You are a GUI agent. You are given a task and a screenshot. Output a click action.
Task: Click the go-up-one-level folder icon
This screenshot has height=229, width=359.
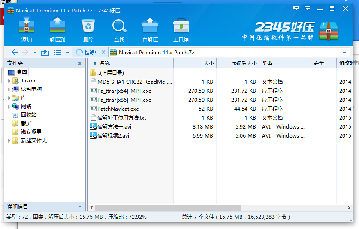point(45,53)
